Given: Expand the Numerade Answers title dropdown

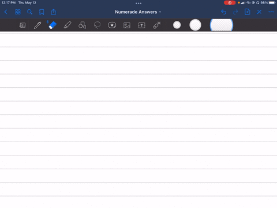Looking at the screenshot, I should pos(138,12).
